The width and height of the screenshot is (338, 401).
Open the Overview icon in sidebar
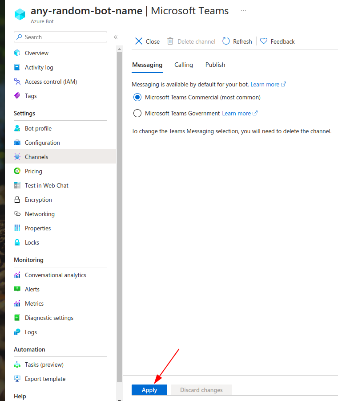17,53
